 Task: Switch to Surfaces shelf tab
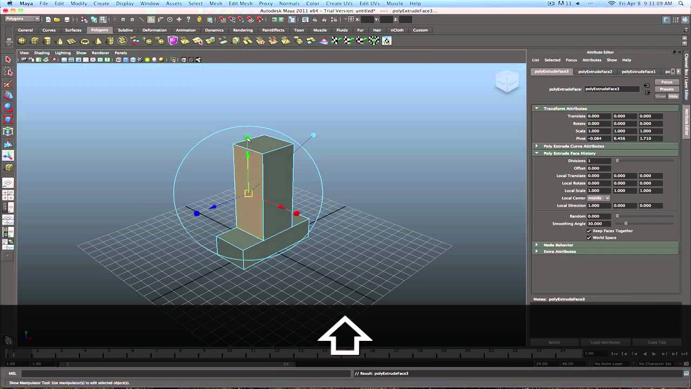[x=73, y=30]
